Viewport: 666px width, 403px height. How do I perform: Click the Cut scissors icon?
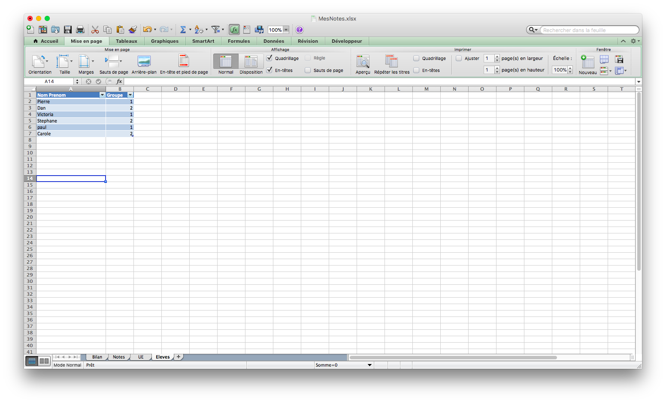coord(95,30)
